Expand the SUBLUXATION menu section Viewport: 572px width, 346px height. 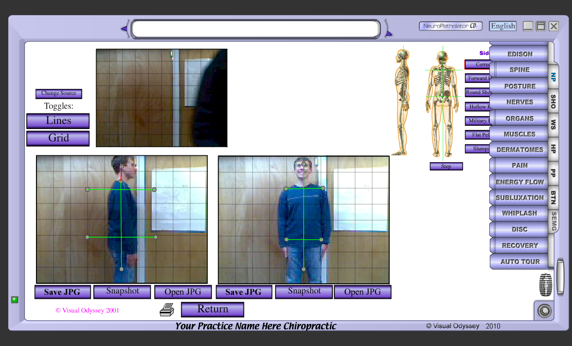pos(519,198)
